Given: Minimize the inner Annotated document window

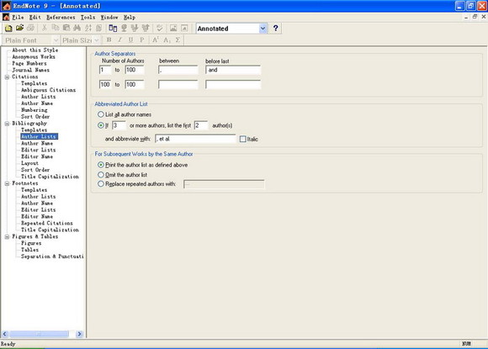Looking at the screenshot, I should [x=466, y=17].
